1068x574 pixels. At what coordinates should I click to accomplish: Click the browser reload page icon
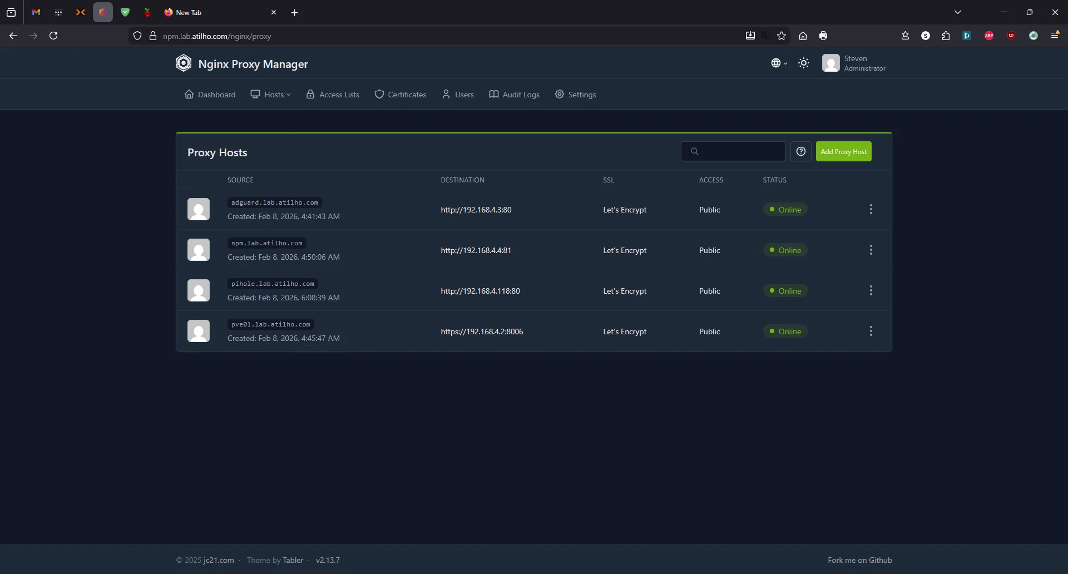click(x=53, y=36)
